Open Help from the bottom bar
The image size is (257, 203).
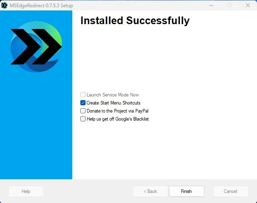point(26,191)
